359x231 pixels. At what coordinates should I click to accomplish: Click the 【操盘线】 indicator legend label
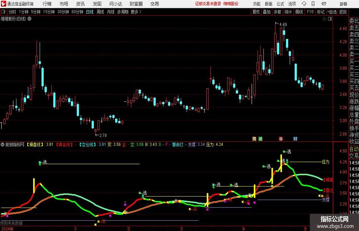35,145
